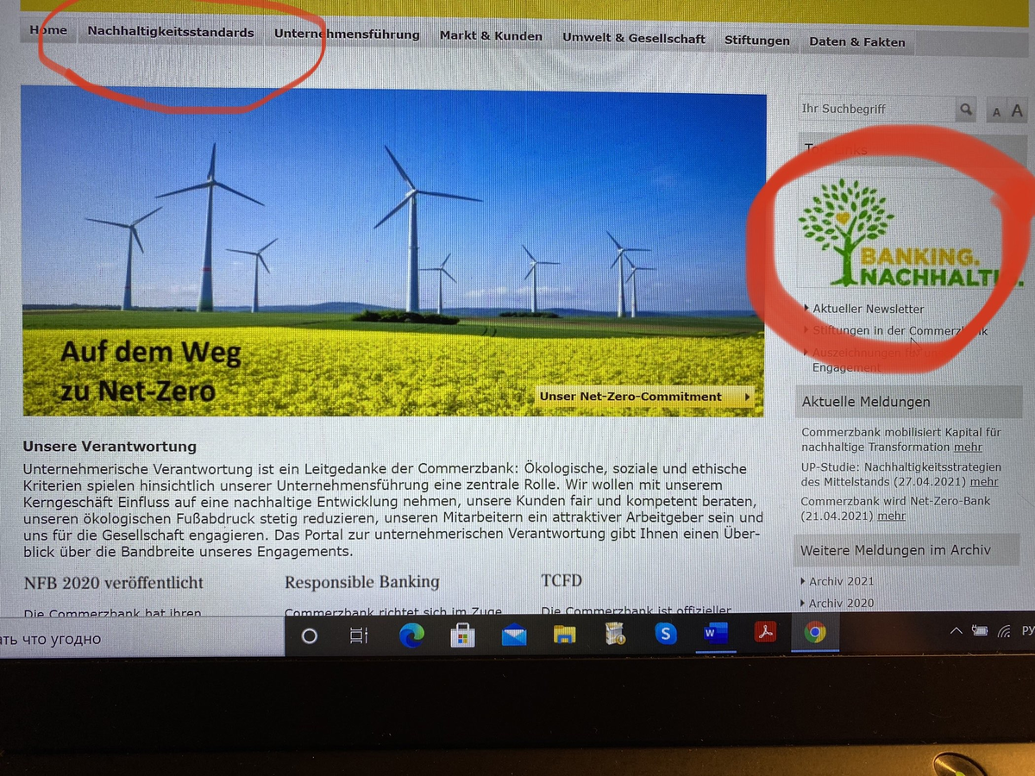Open the Daten & Fakten tab

tap(857, 41)
